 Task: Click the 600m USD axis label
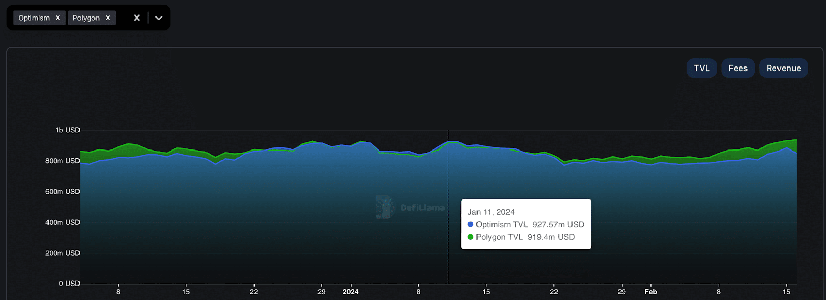tap(62, 191)
